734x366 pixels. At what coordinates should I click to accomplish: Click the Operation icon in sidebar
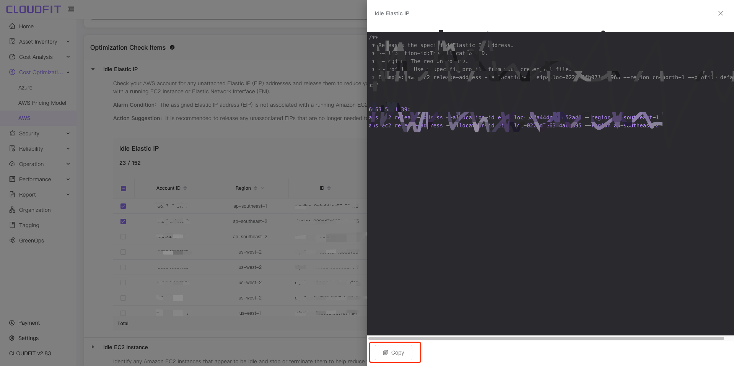point(12,164)
